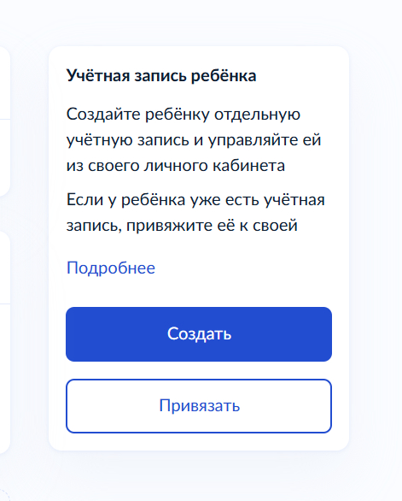Click the dashed circle at bottom left corner

click(3, 495)
